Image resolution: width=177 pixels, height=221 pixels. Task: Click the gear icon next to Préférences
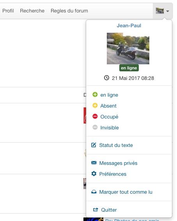94,174
